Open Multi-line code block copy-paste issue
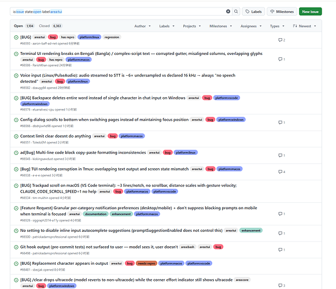 83,153
